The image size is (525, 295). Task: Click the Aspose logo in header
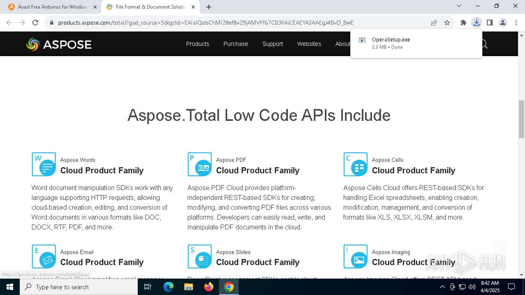59,44
